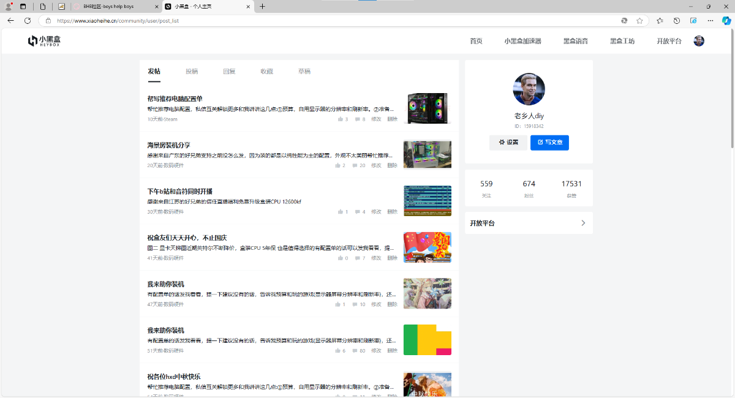Like the post 帮写推荐电脑配置单 via thumbs-up icon
The width and height of the screenshot is (735, 398).
[x=340, y=119]
